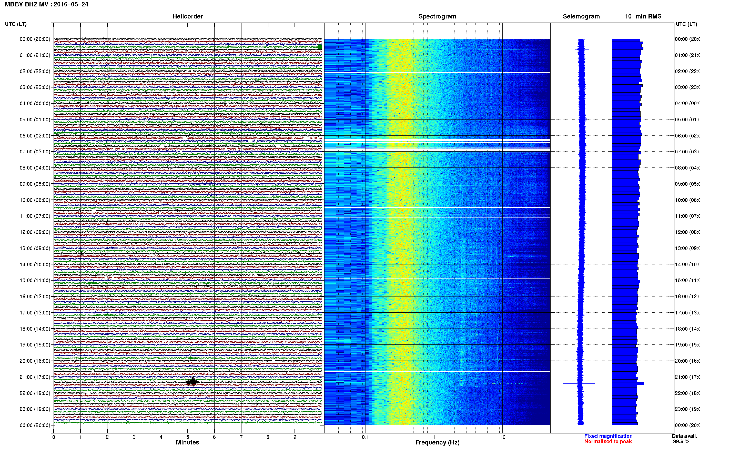Click the left 12:00 (08:00) time label
The width and height of the screenshot is (729, 456).
pyautogui.click(x=35, y=232)
